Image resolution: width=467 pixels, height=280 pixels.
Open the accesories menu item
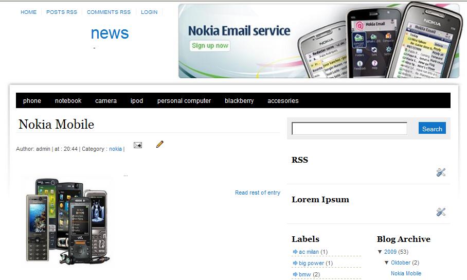pyautogui.click(x=283, y=101)
